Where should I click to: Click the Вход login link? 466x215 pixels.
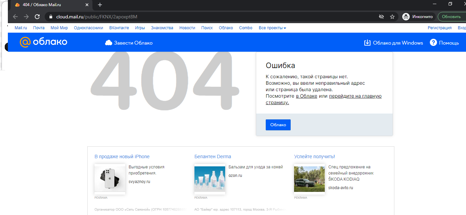click(x=462, y=28)
